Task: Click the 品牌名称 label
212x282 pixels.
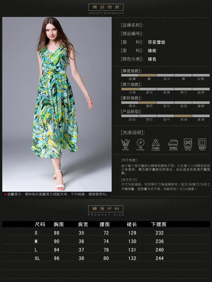Action: (132, 25)
